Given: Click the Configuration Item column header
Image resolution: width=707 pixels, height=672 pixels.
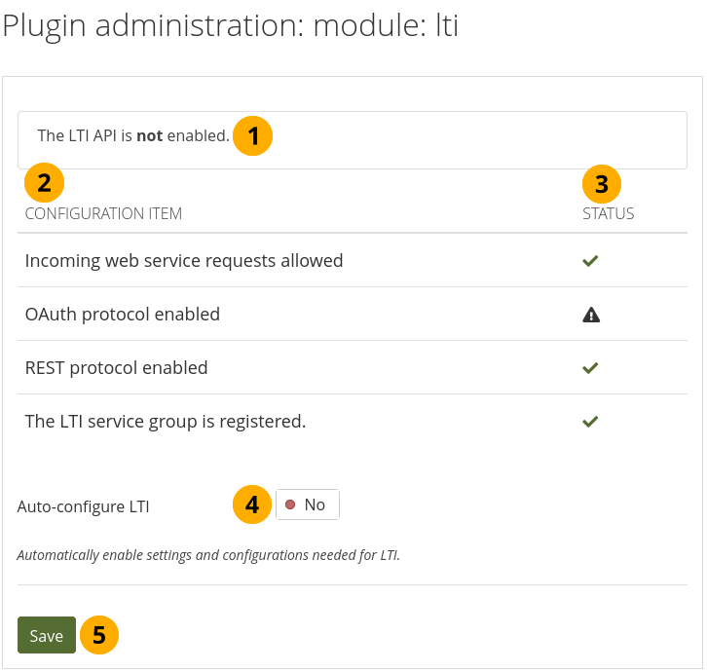Looking at the screenshot, I should tap(103, 213).
